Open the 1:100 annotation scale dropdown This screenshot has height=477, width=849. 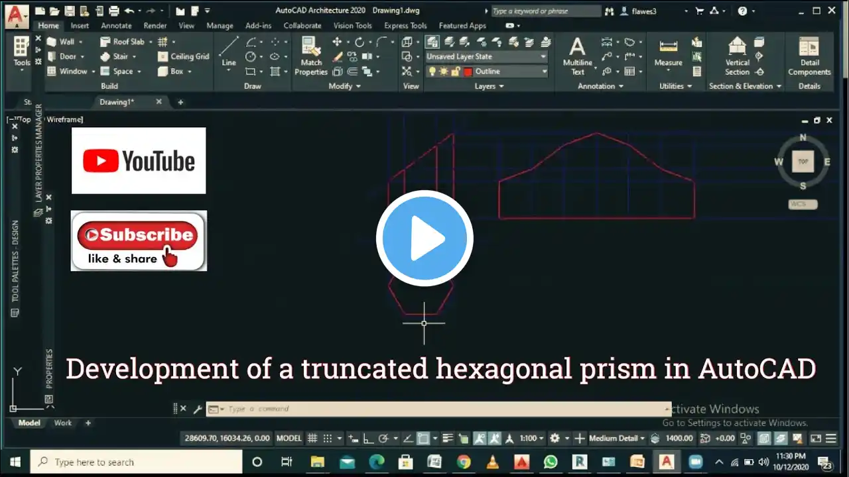(x=532, y=438)
